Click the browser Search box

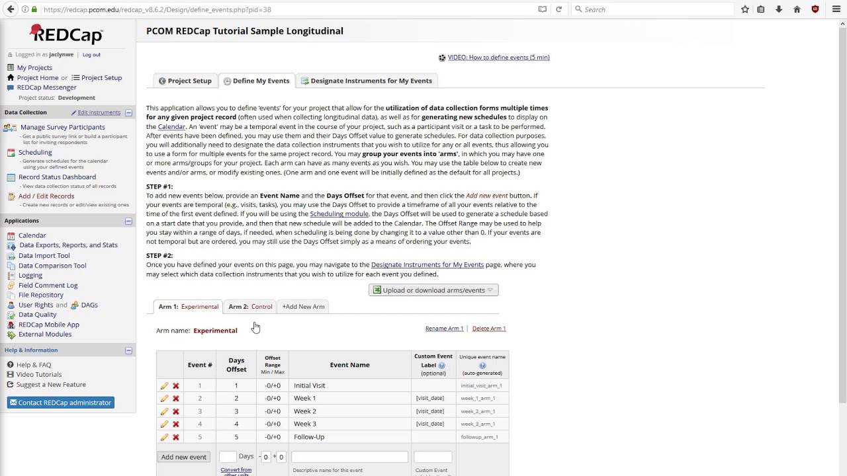click(652, 9)
